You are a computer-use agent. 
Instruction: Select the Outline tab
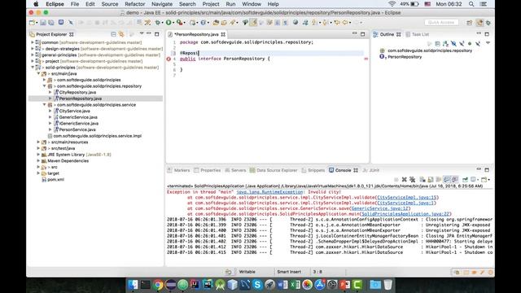point(387,34)
